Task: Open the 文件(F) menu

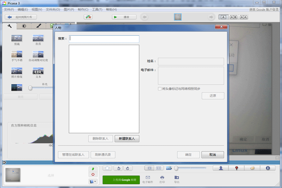Action: coord(9,10)
